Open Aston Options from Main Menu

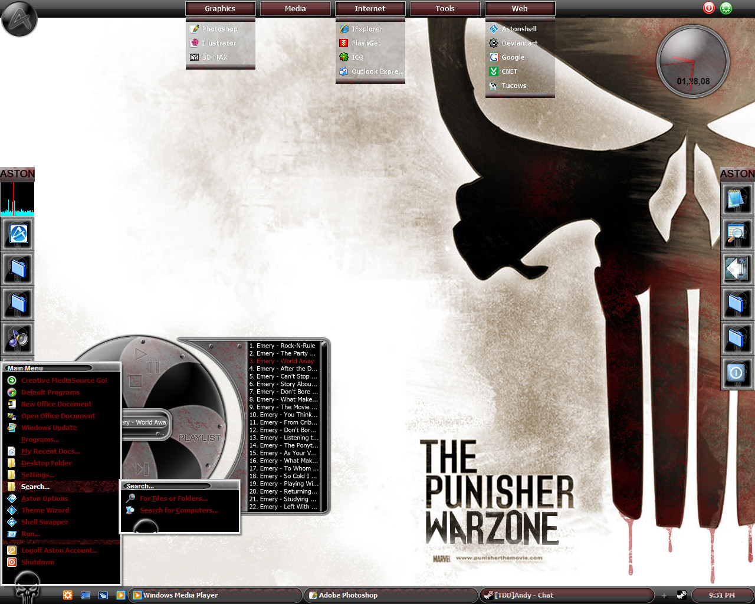pos(62,498)
